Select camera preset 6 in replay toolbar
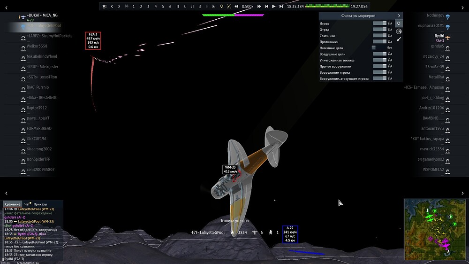469x264 pixels. 170,6
